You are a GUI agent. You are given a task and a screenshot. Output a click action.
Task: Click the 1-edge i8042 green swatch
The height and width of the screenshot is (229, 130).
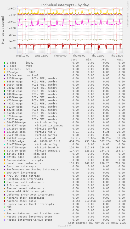(x=4, y=63)
